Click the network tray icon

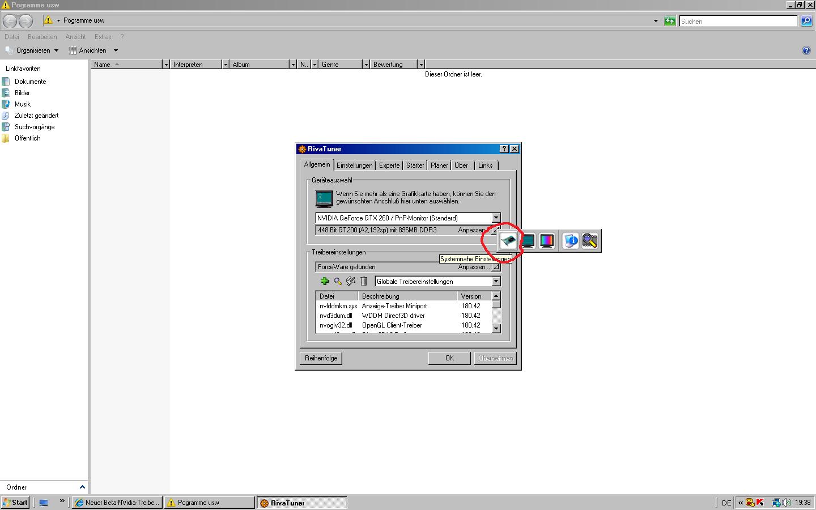[x=776, y=503]
